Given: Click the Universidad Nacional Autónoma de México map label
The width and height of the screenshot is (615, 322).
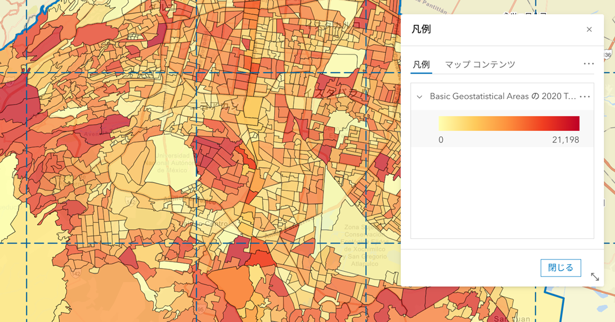Looking at the screenshot, I should [173, 163].
